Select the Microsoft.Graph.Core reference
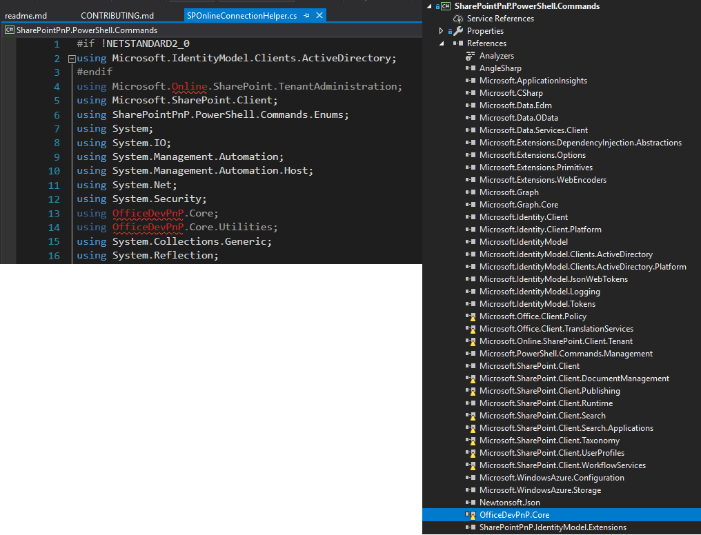The width and height of the screenshot is (701, 535). coord(519,205)
